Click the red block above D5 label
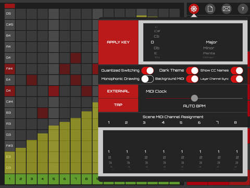250x188 pixels. 10,6
